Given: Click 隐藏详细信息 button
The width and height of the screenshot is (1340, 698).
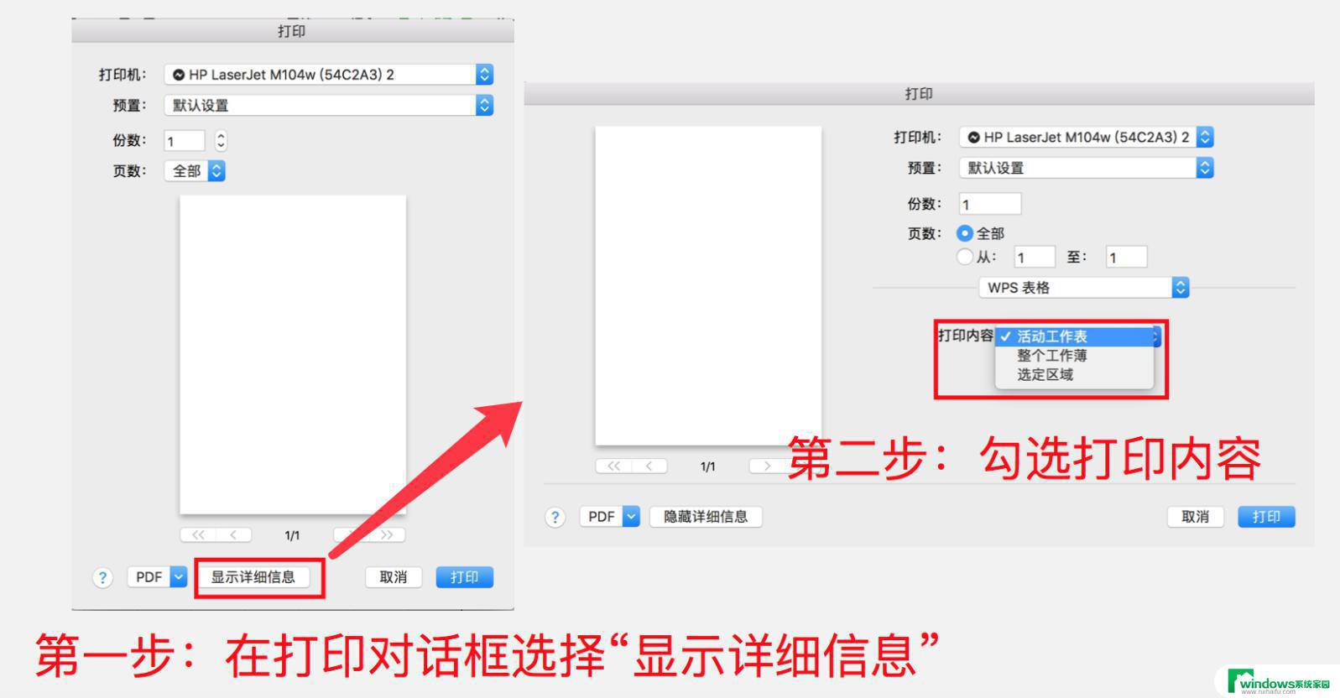Looking at the screenshot, I should pos(706,517).
